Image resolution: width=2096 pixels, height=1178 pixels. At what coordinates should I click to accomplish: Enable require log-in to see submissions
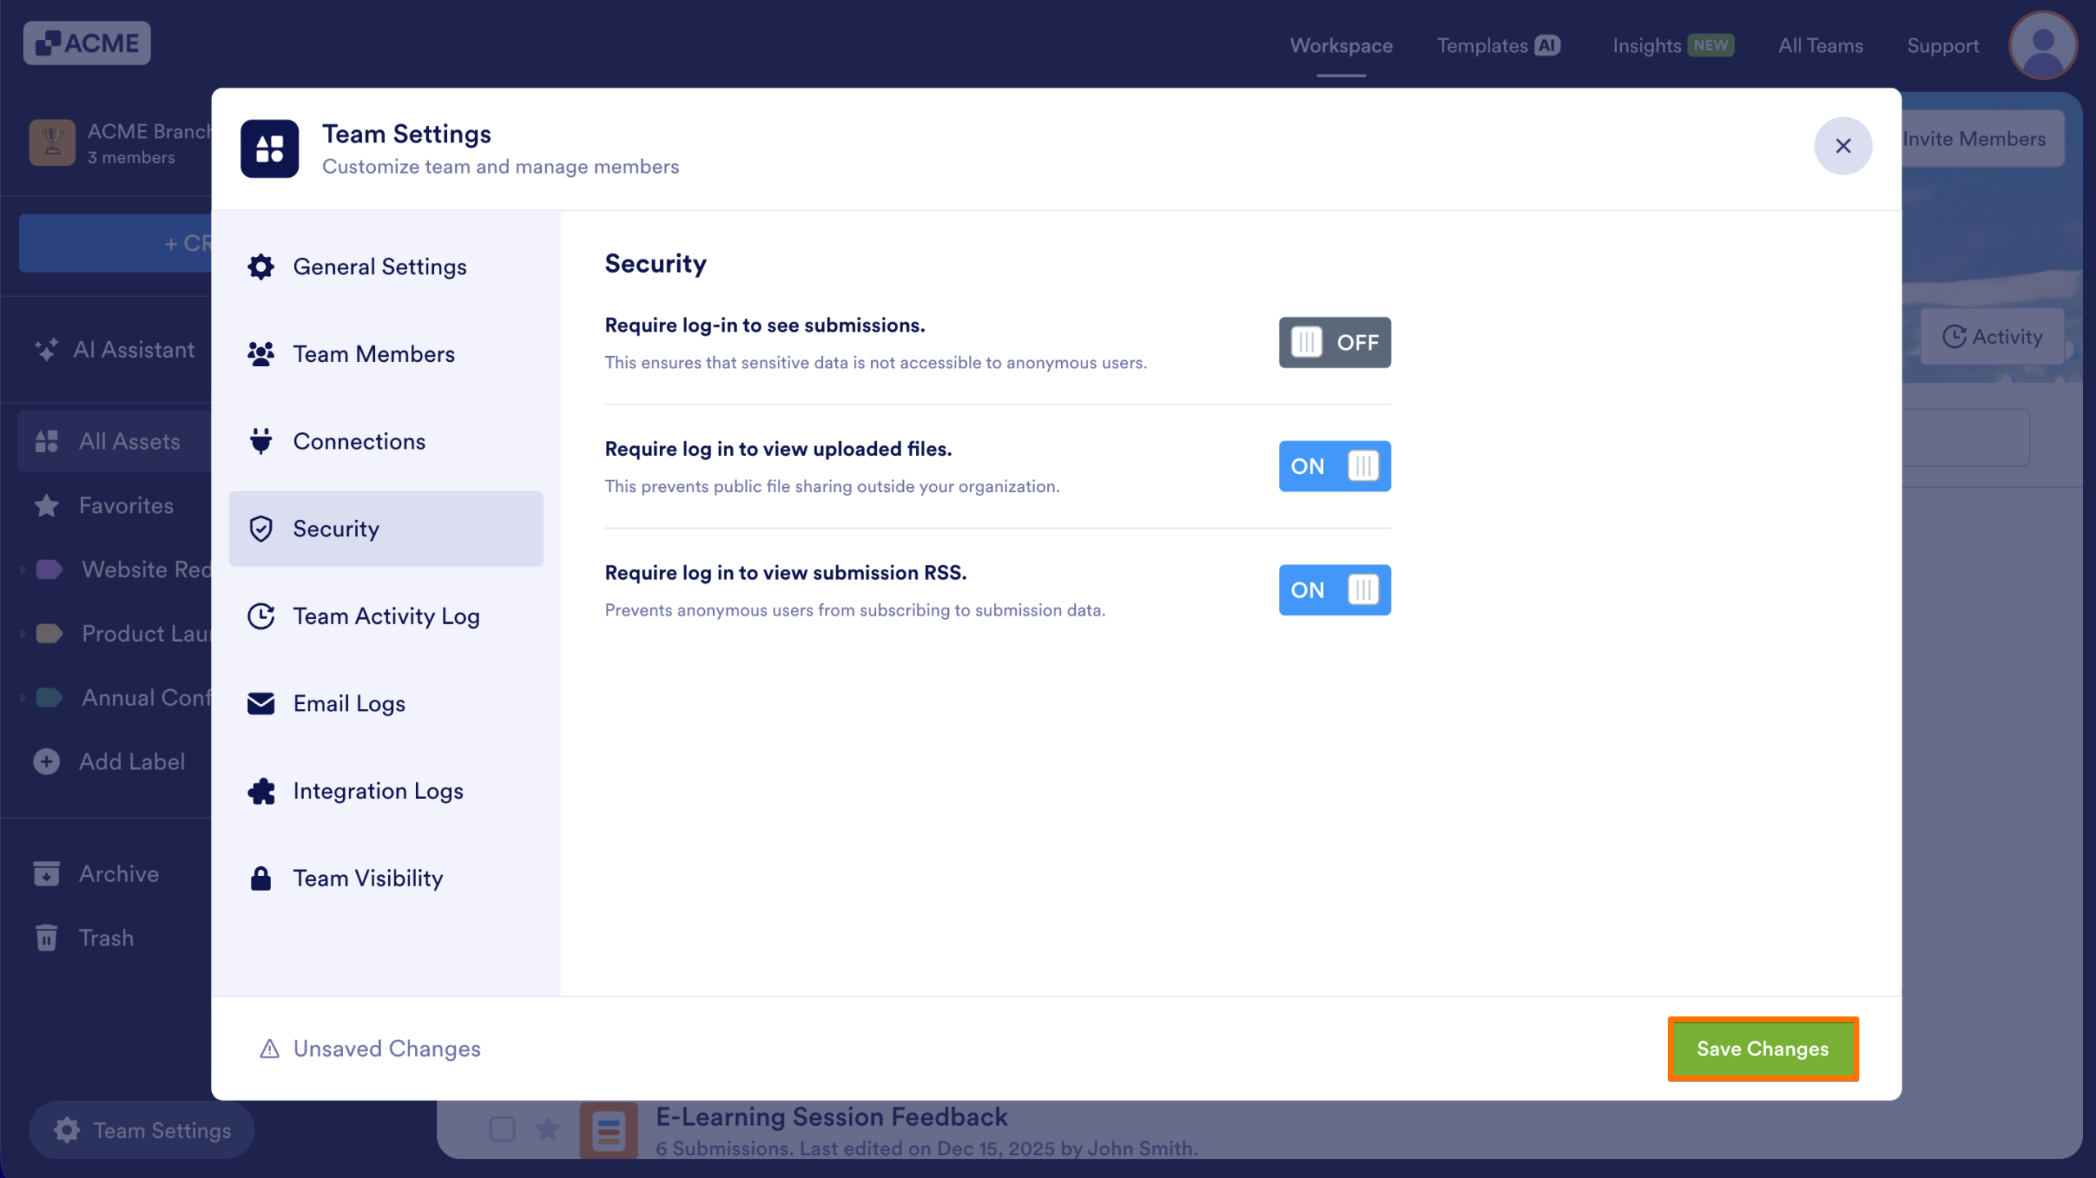[x=1334, y=342]
